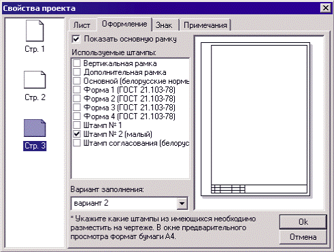
Task: Check Форма 2 (ГОСТ 21.103-78)
Action: [77, 99]
